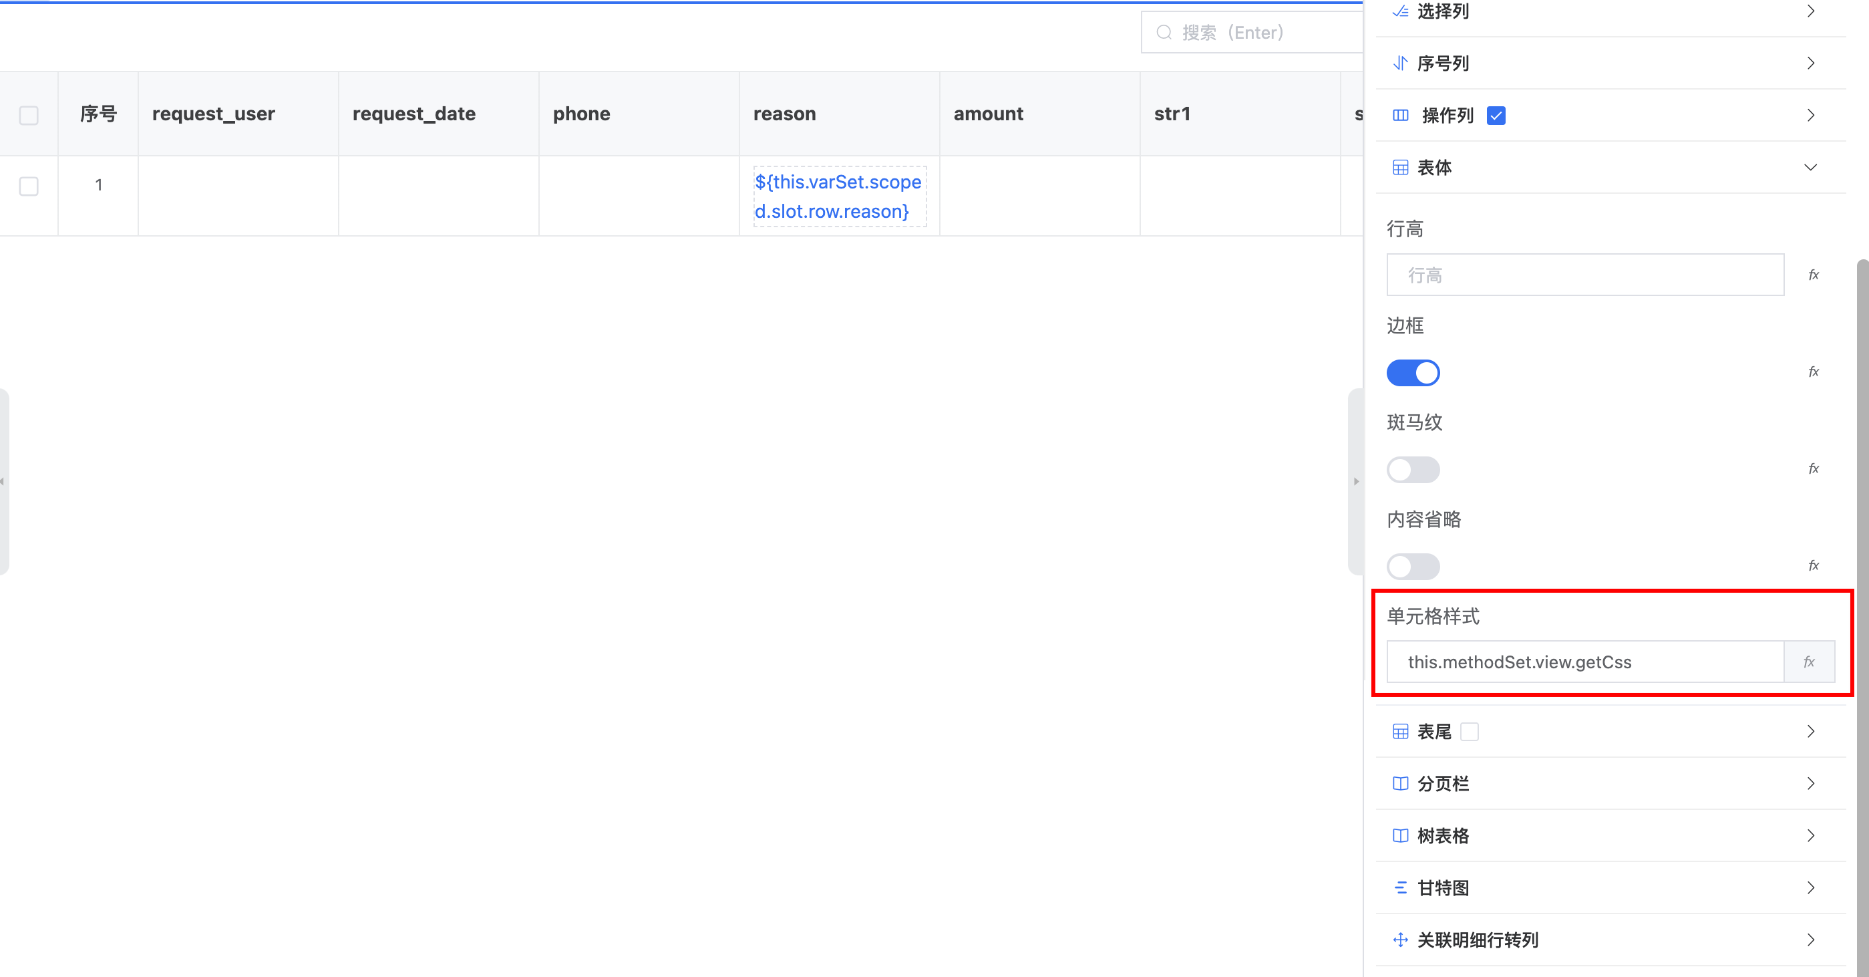1869x977 pixels.
Task: Click the 序号列 section label
Action: [1442, 63]
